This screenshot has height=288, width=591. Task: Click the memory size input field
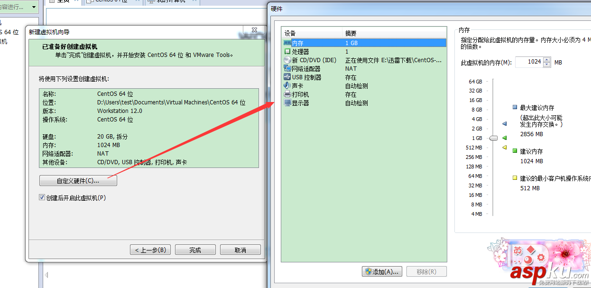click(x=529, y=62)
